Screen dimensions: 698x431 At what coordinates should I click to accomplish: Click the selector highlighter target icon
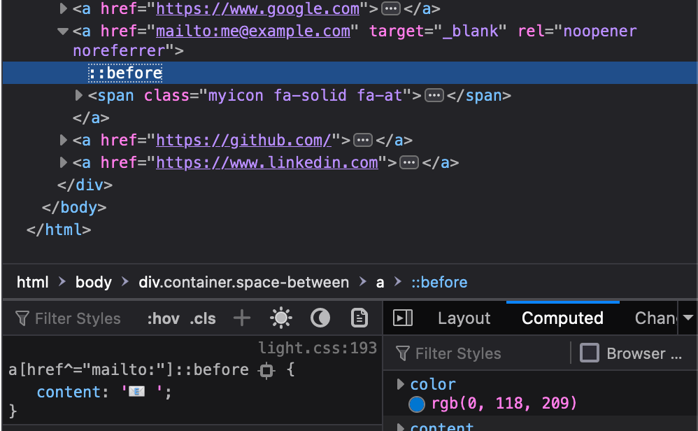pos(266,370)
